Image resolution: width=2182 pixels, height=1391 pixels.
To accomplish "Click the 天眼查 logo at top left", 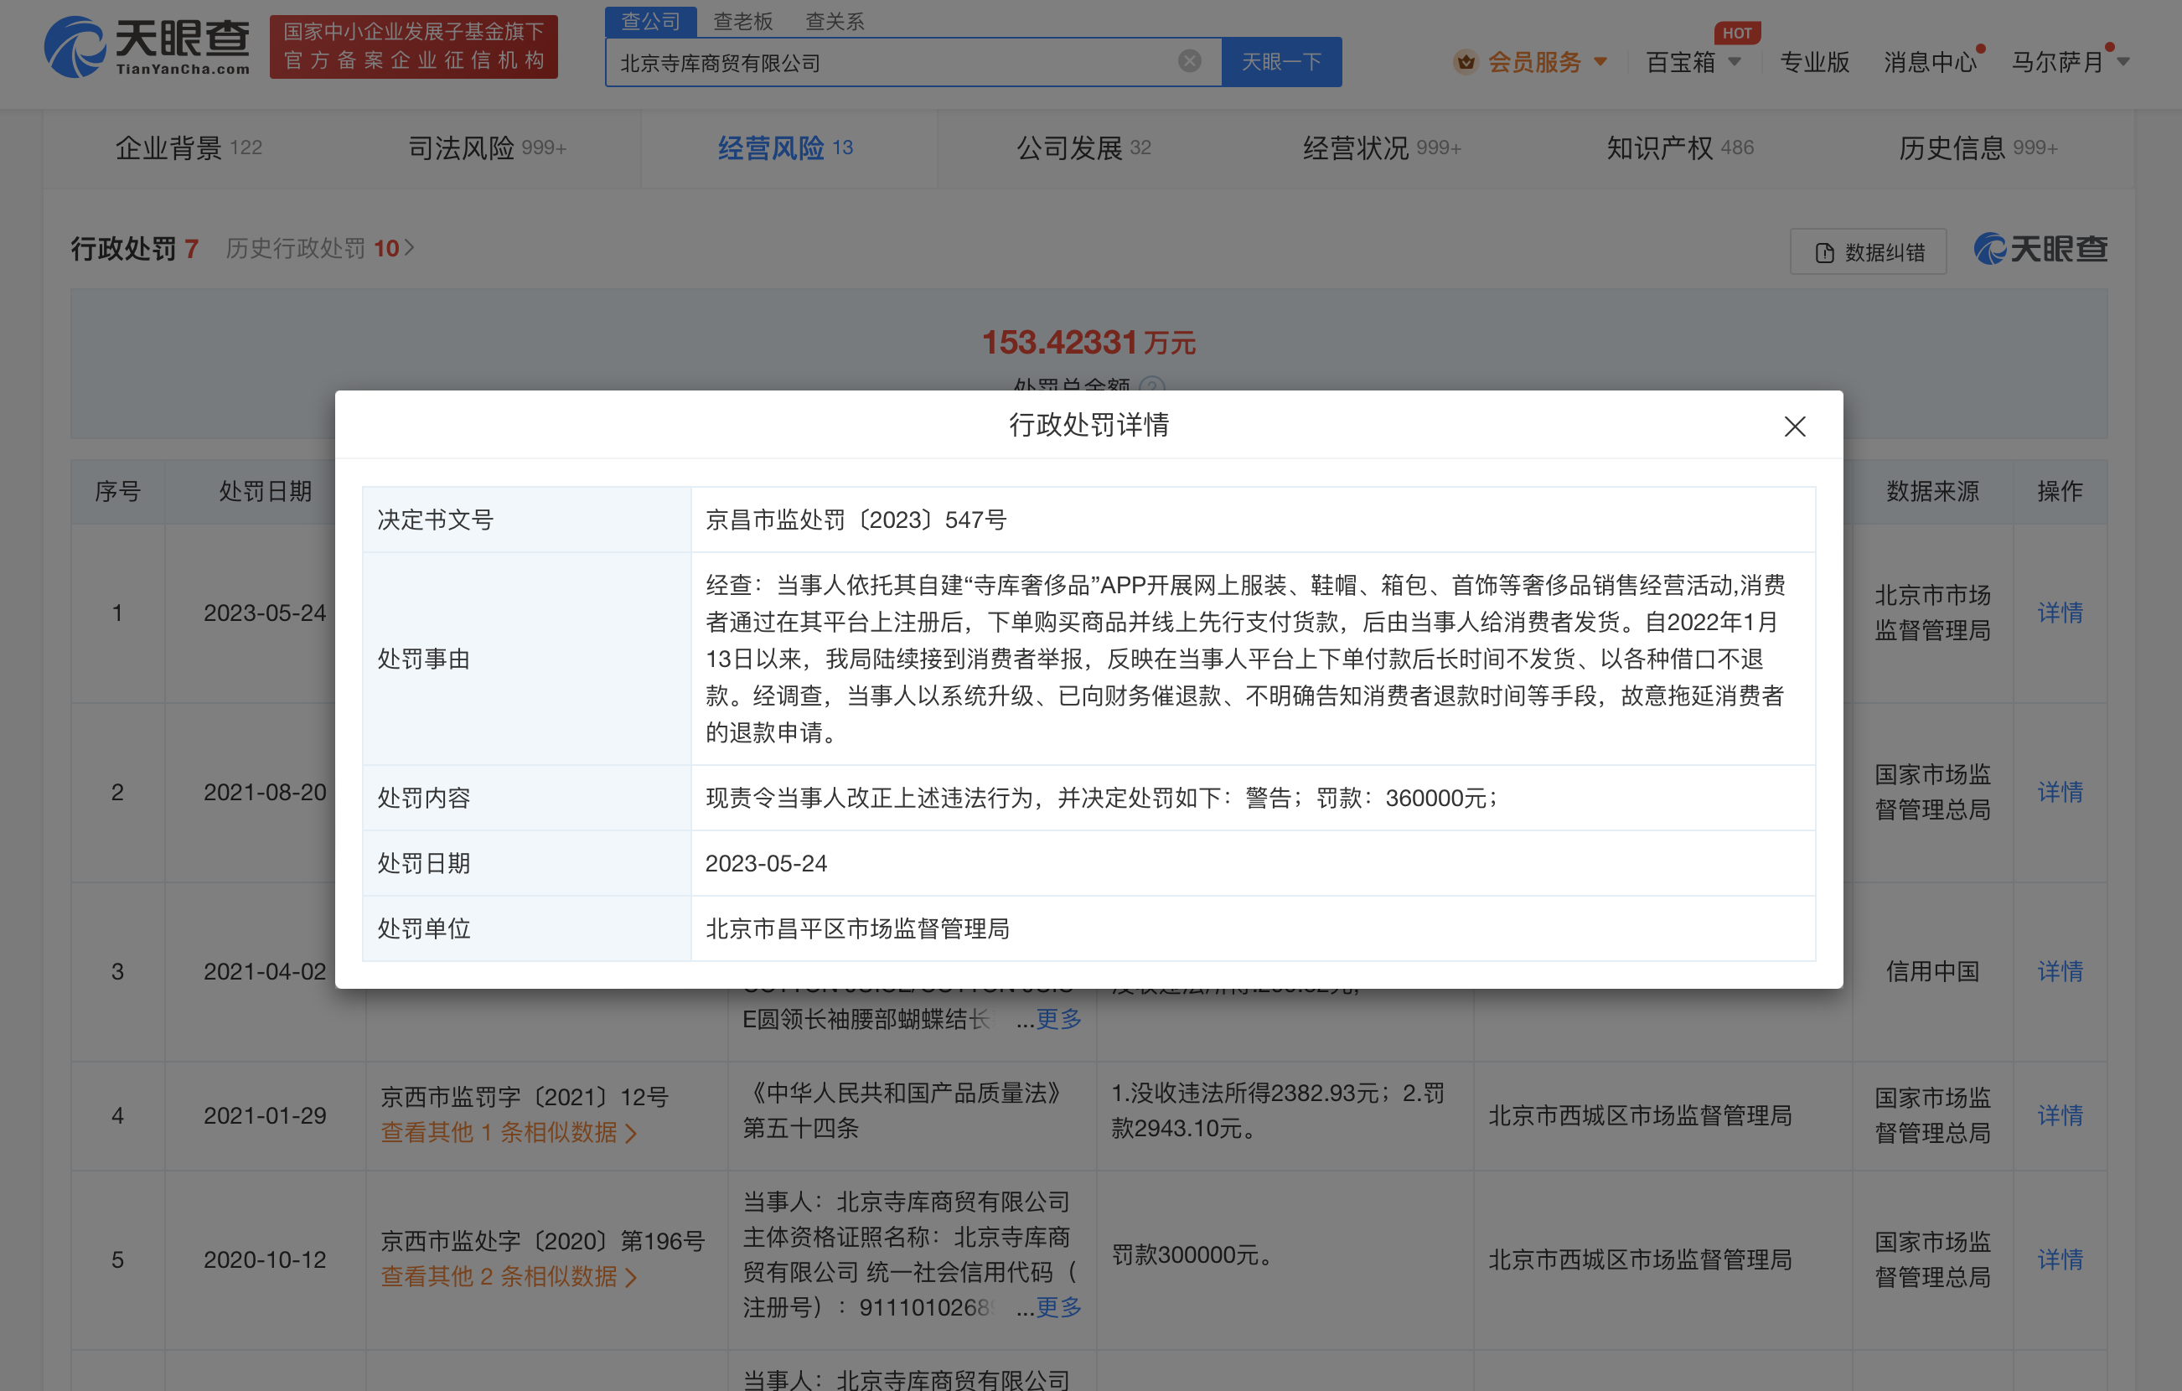I will click(x=147, y=46).
